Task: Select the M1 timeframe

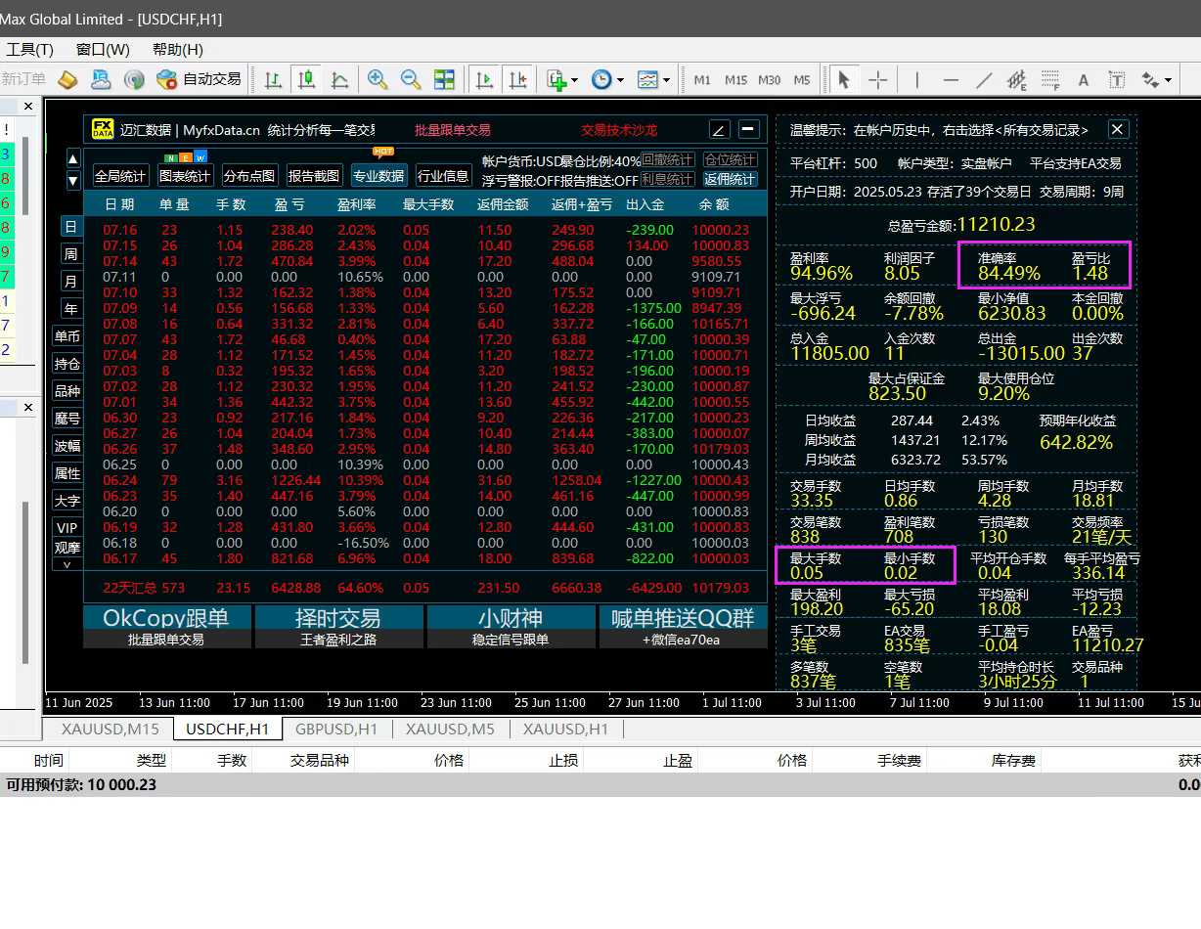Action: [702, 80]
